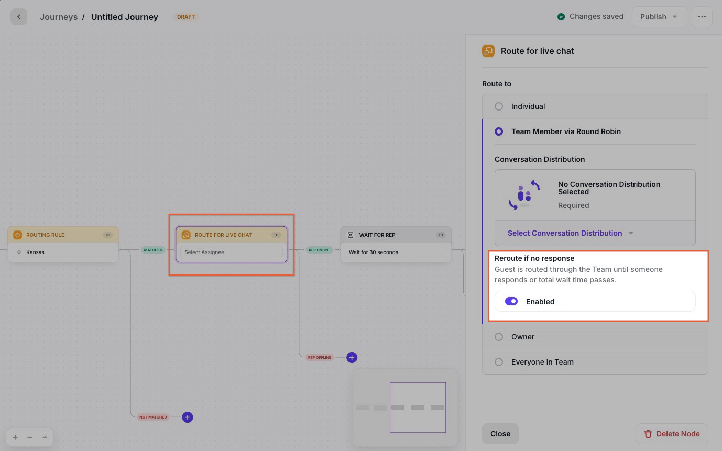Select the Wait for Rep node header
This screenshot has height=451, width=722.
pos(396,235)
